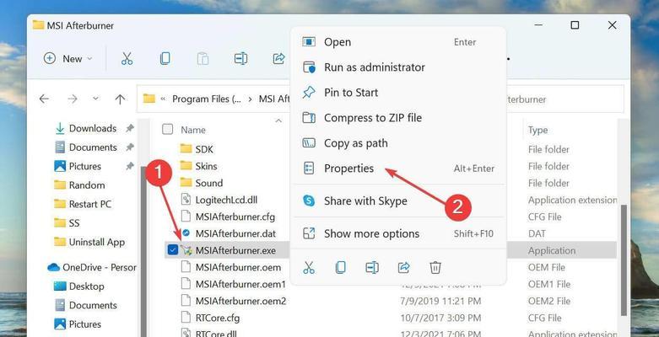659x337 pixels.
Task: Open the SS folder in sidebar
Action: point(68,223)
